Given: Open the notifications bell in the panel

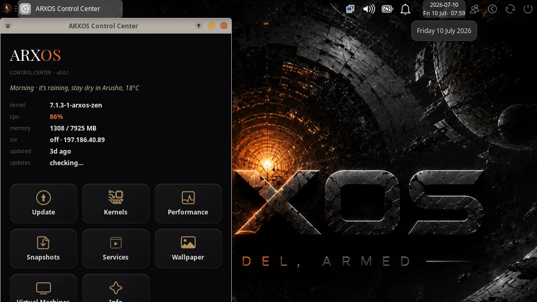Looking at the screenshot, I should (x=405, y=9).
